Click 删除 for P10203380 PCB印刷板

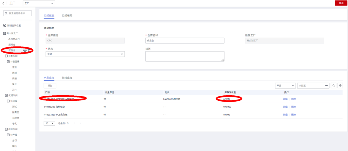click(x=293, y=115)
